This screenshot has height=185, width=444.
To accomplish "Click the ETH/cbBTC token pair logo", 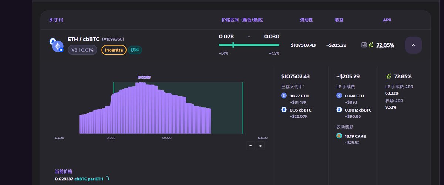I will click(x=57, y=45).
